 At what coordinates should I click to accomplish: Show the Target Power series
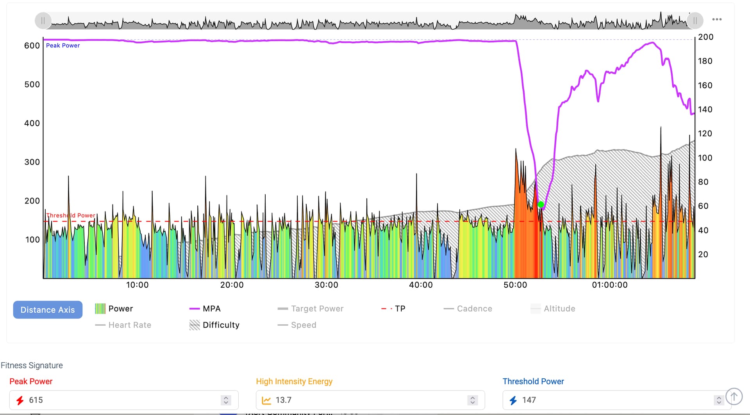pyautogui.click(x=311, y=309)
